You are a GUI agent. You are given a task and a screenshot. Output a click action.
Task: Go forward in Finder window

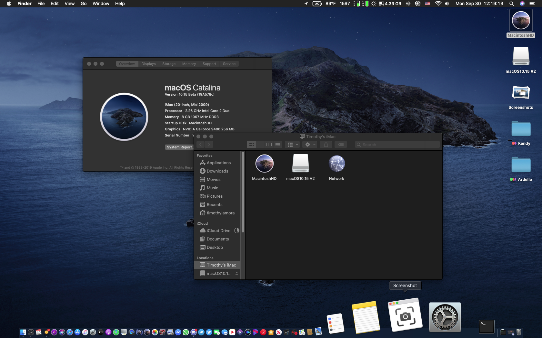[209, 145]
